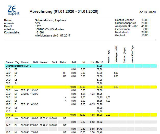This screenshot has width=160, height=134.
Task: Click the Datum column header
Action: [9, 62]
